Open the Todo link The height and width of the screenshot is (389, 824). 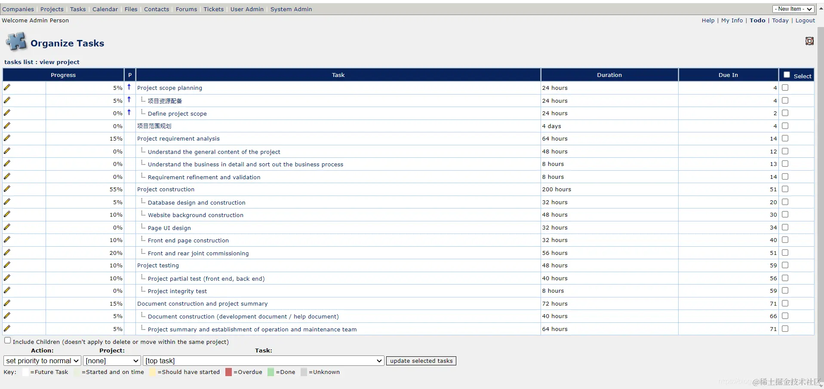click(x=757, y=20)
